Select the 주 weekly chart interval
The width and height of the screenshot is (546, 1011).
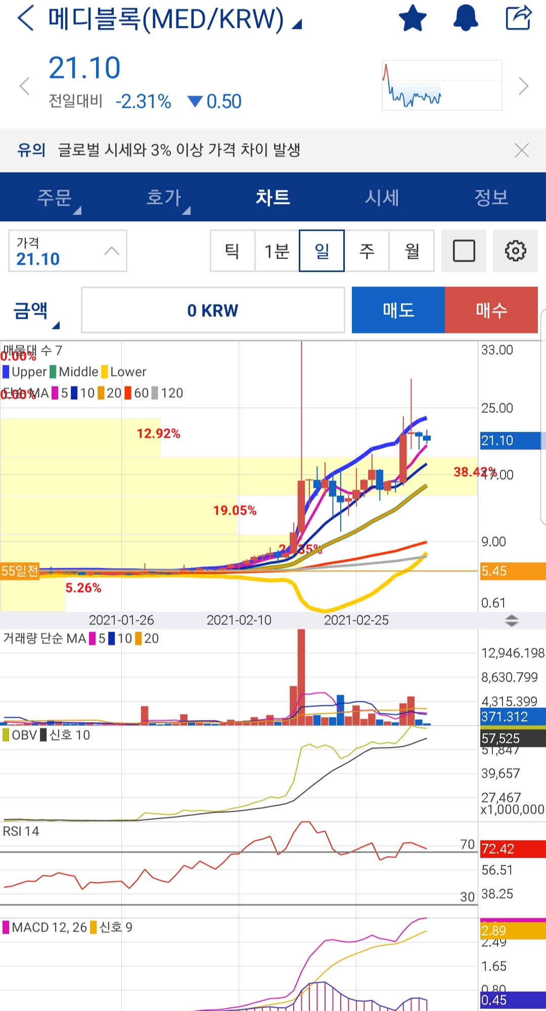tap(367, 251)
